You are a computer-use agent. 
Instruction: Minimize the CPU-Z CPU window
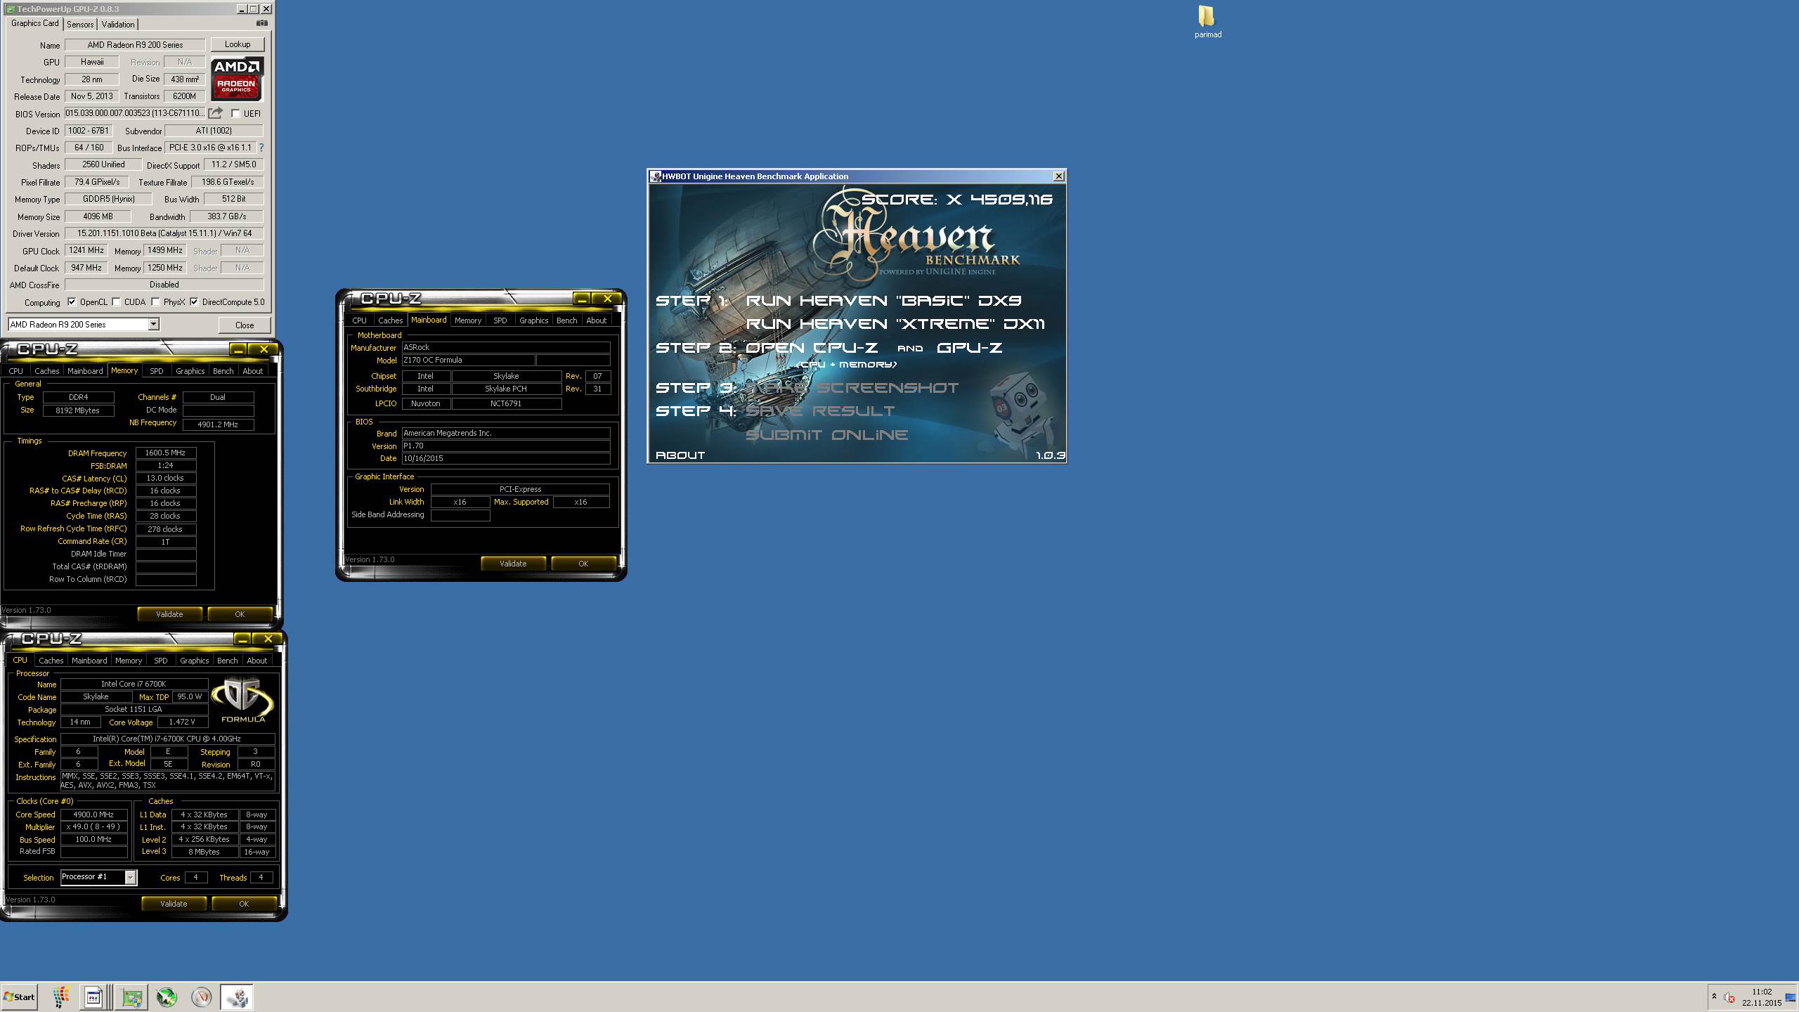pos(242,639)
